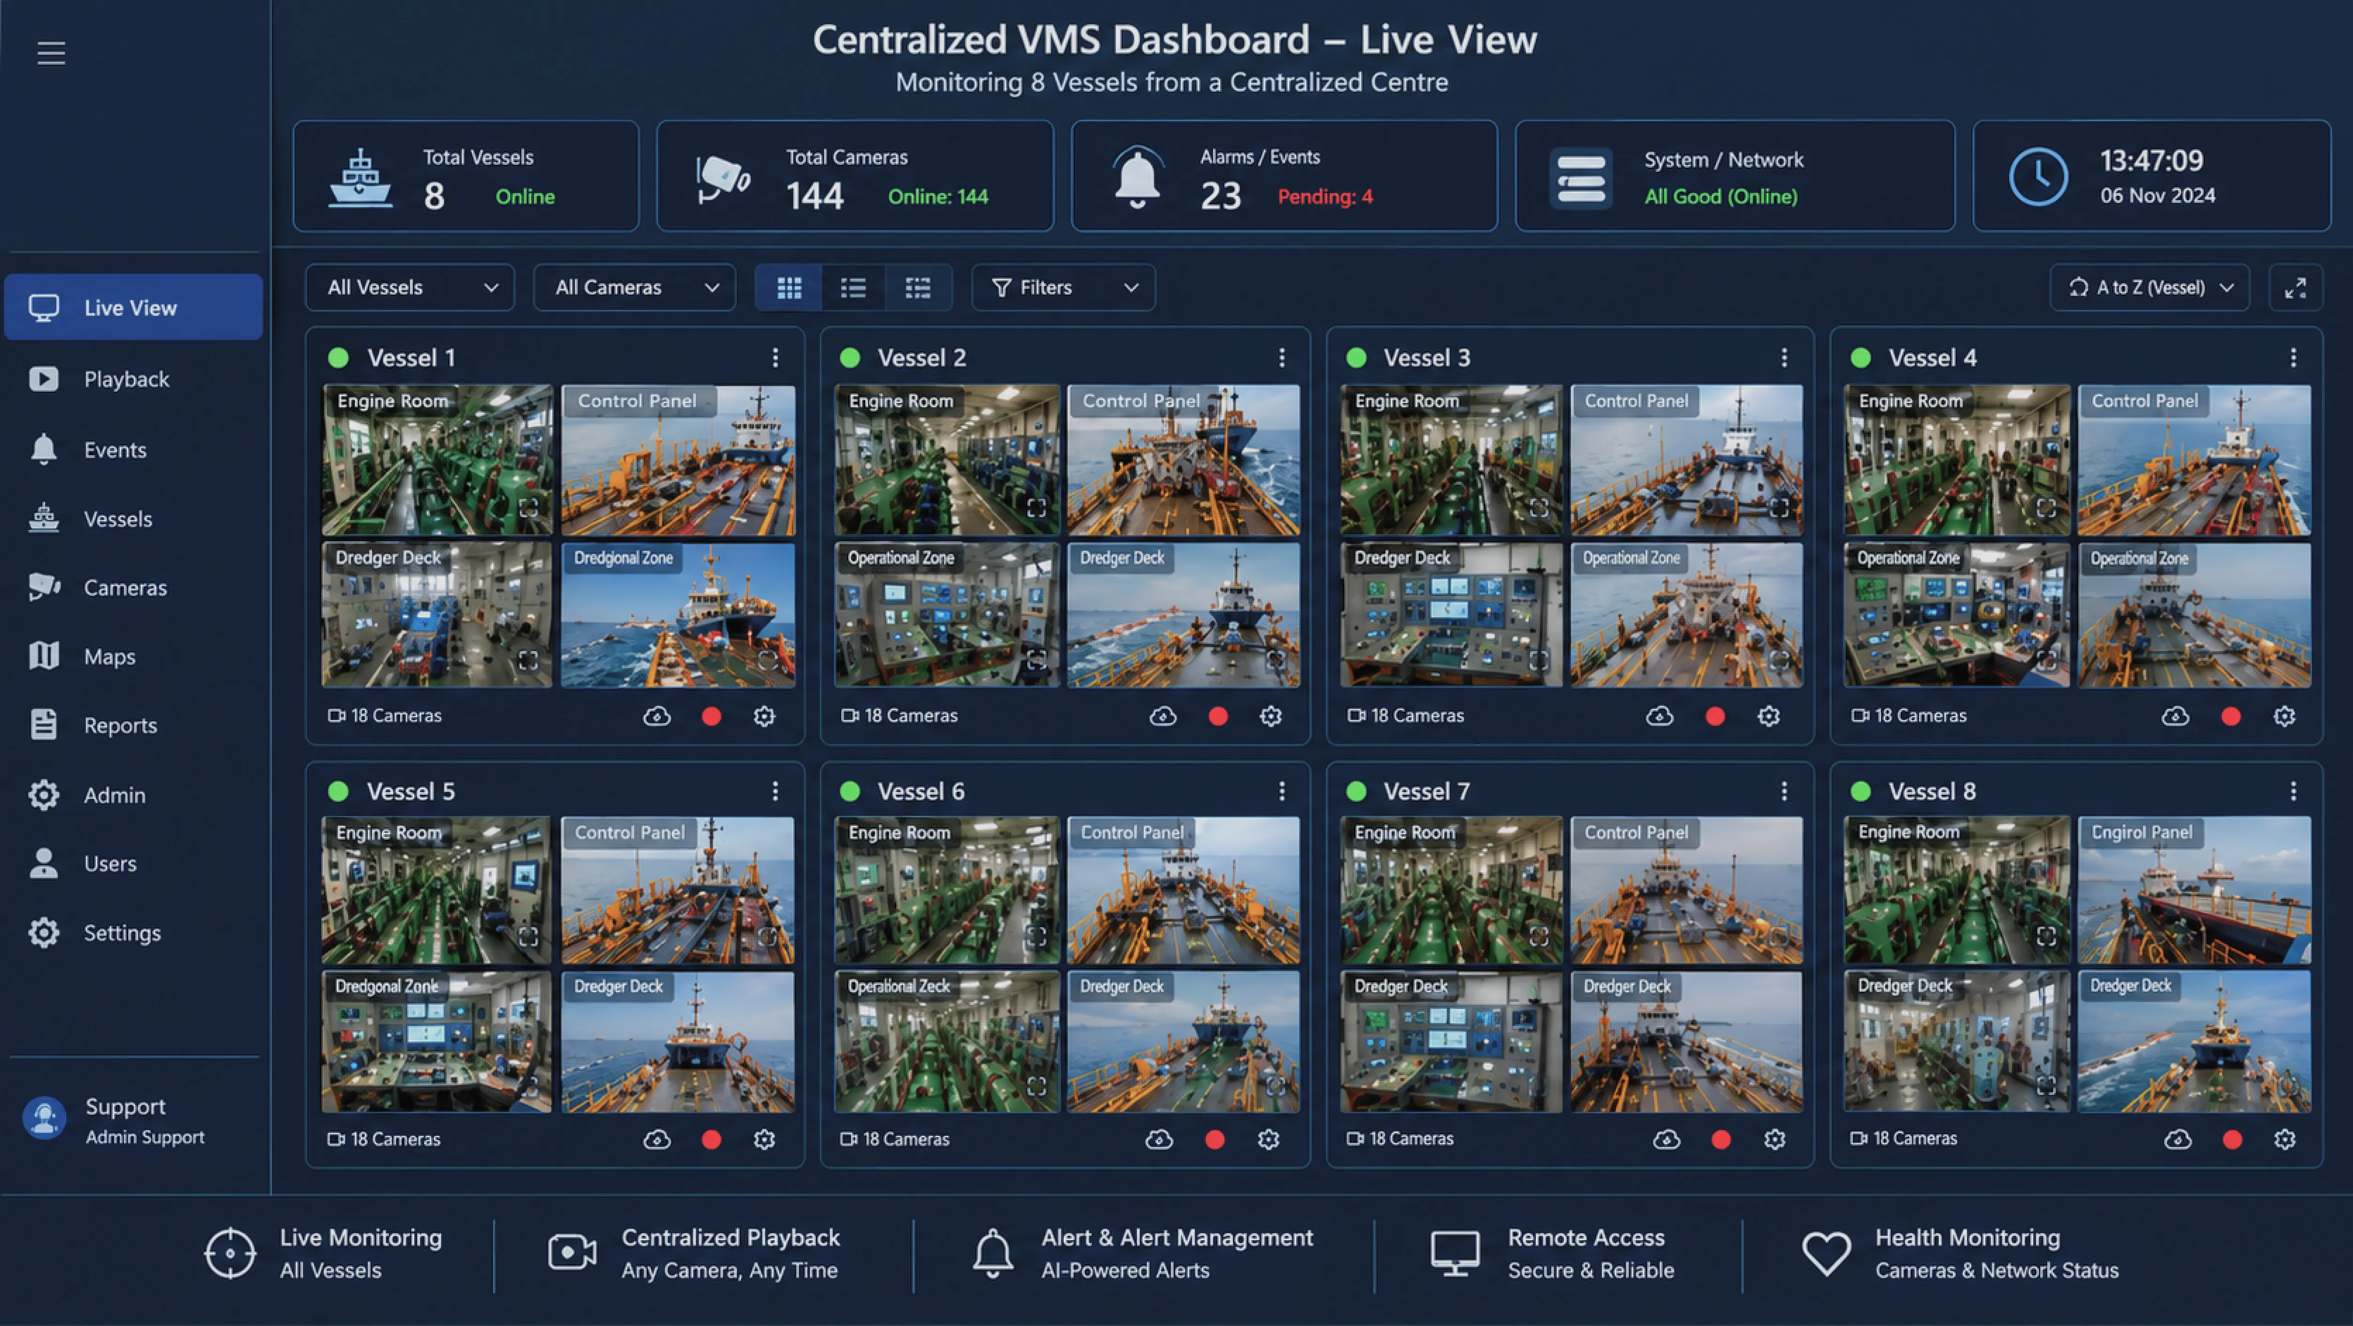This screenshot has width=2353, height=1326.
Task: Open the A to Z (Vessel) sort dropdown
Action: pos(2150,287)
